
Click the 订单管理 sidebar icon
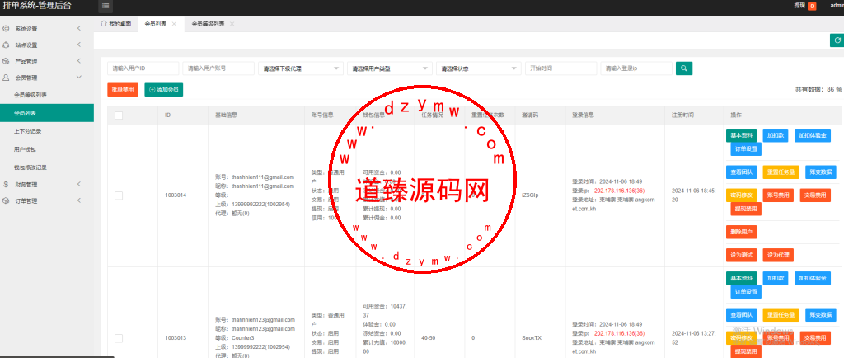pyautogui.click(x=6, y=200)
